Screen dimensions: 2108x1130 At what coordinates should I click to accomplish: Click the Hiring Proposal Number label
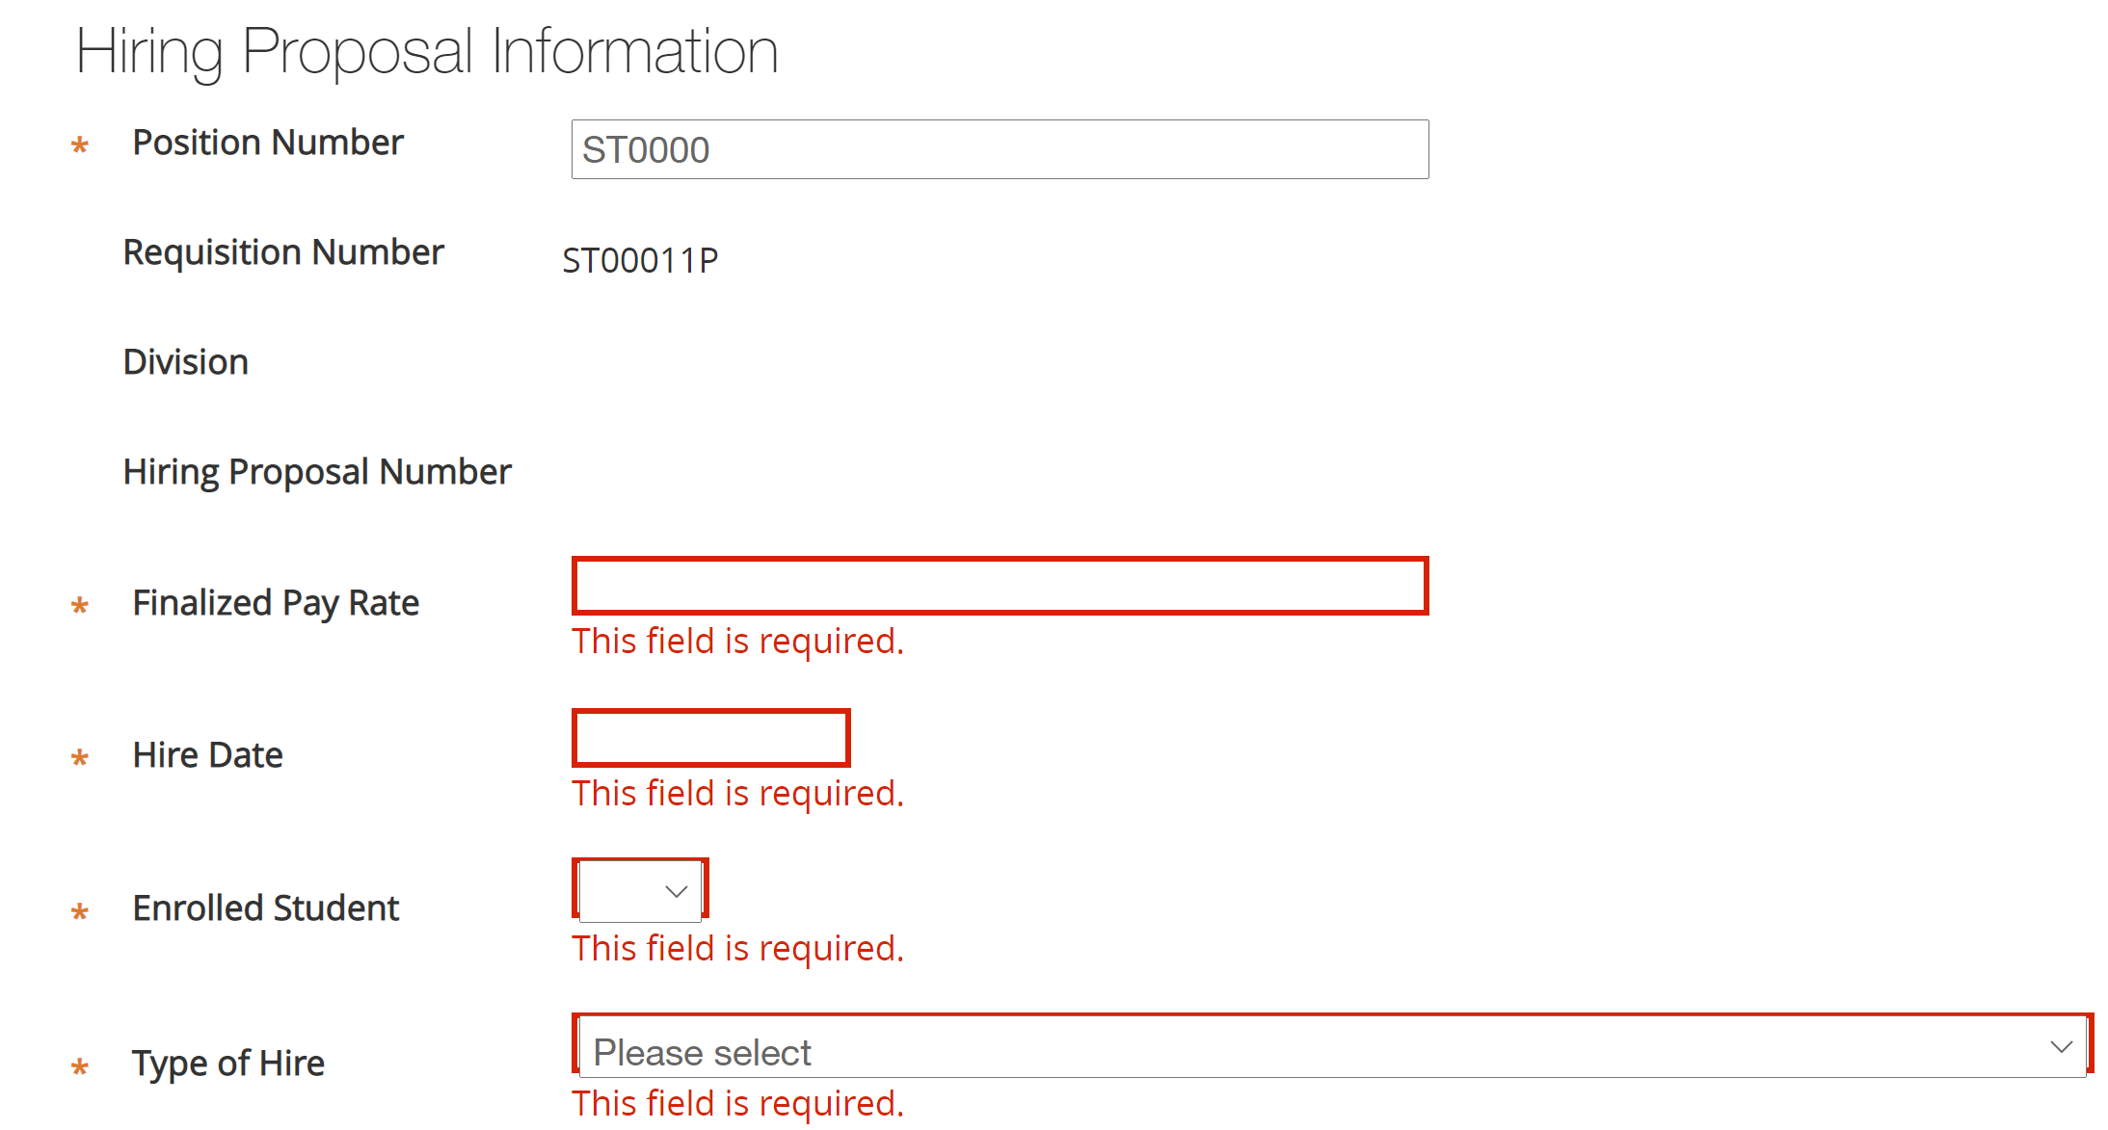click(317, 472)
